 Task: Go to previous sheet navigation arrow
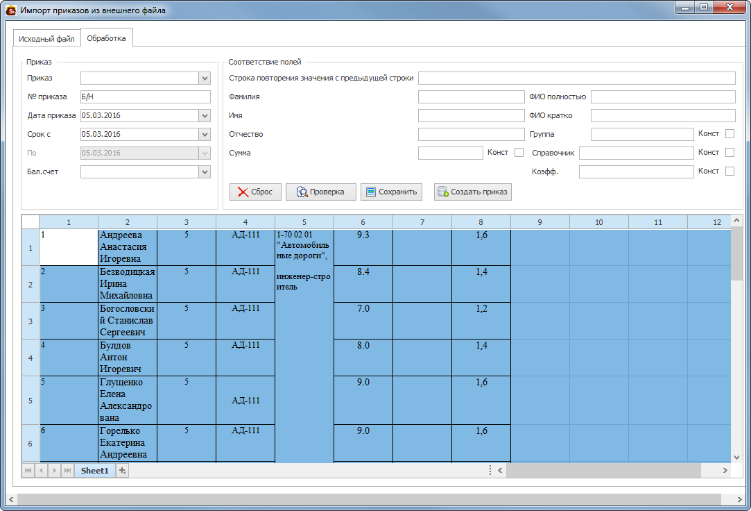[x=41, y=471]
